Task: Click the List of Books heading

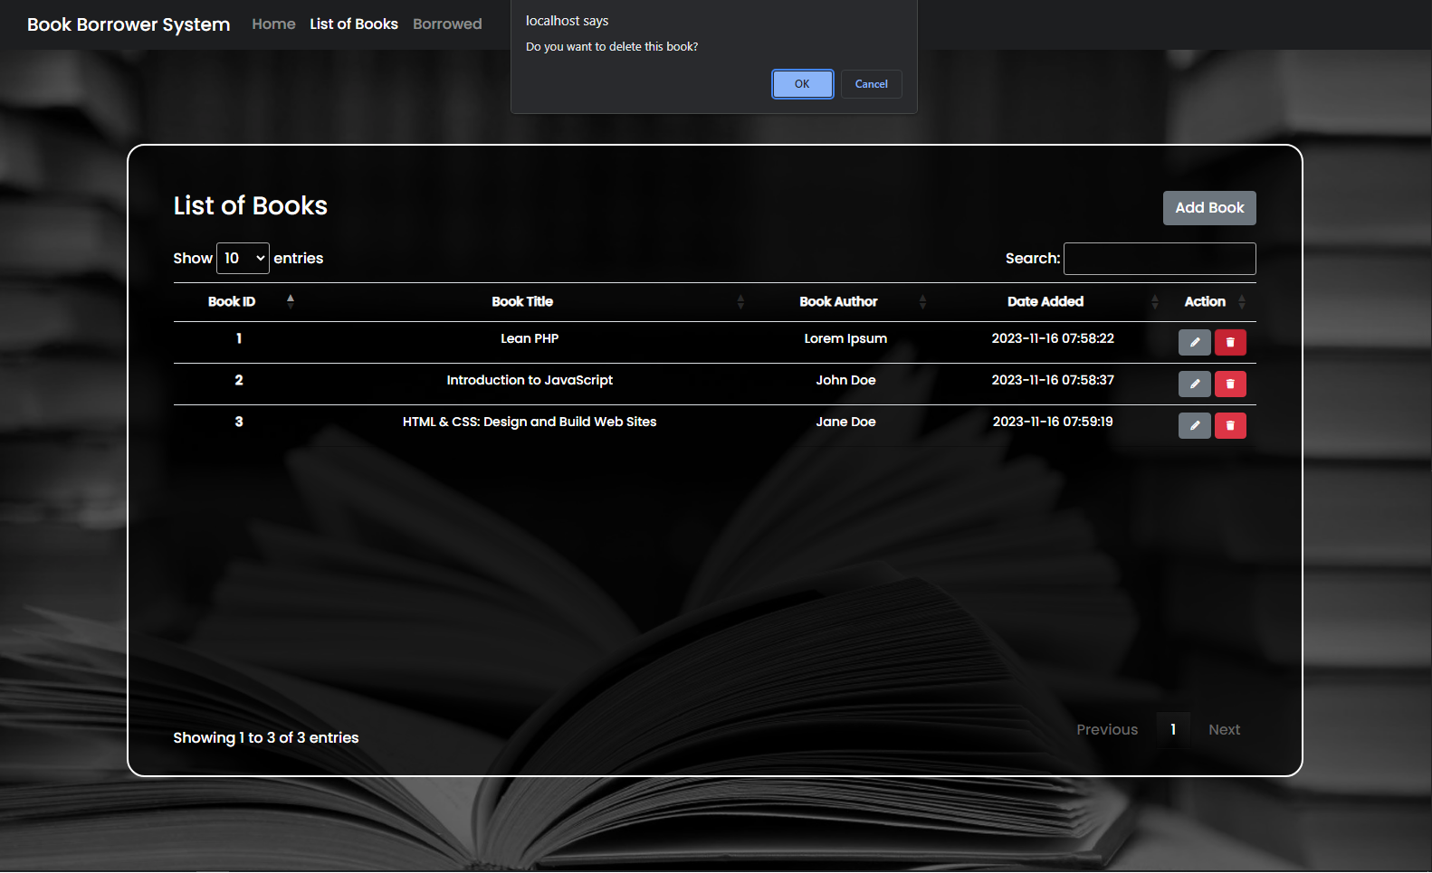Action: pos(251,206)
